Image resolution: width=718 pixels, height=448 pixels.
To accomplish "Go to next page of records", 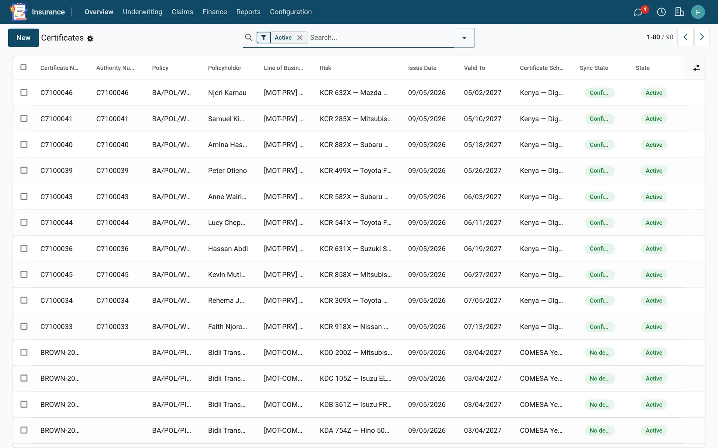I will click(x=702, y=37).
